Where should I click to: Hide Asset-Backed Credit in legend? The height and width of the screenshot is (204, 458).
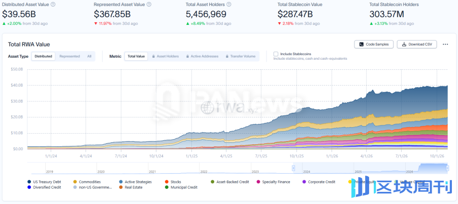click(x=230, y=182)
